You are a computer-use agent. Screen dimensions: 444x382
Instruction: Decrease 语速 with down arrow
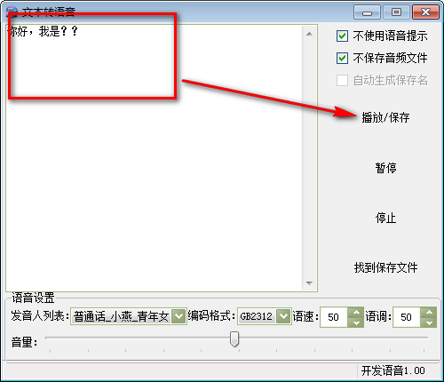coord(356,322)
